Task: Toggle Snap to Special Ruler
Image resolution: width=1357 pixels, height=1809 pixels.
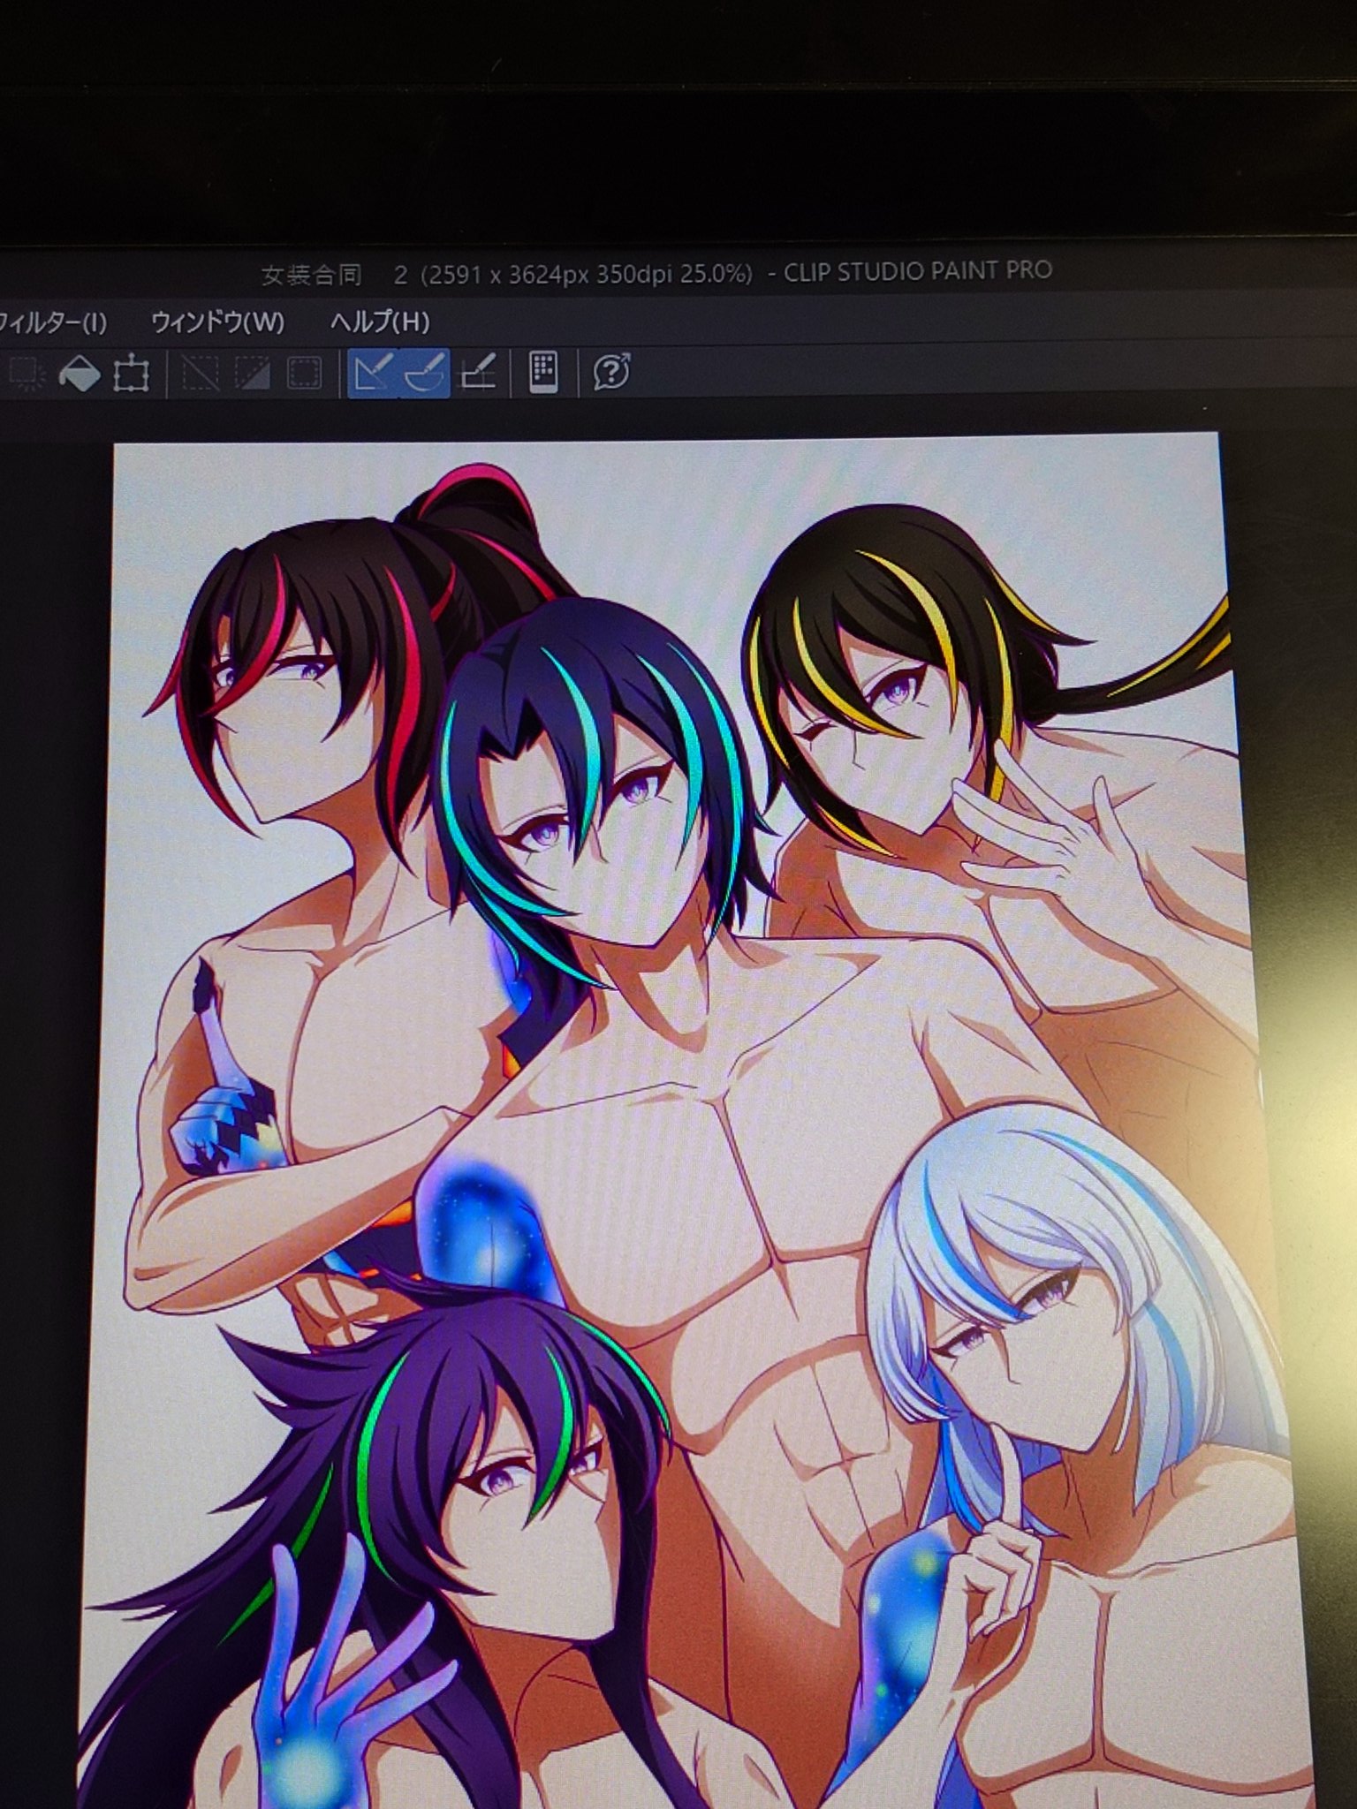Action: [x=424, y=374]
